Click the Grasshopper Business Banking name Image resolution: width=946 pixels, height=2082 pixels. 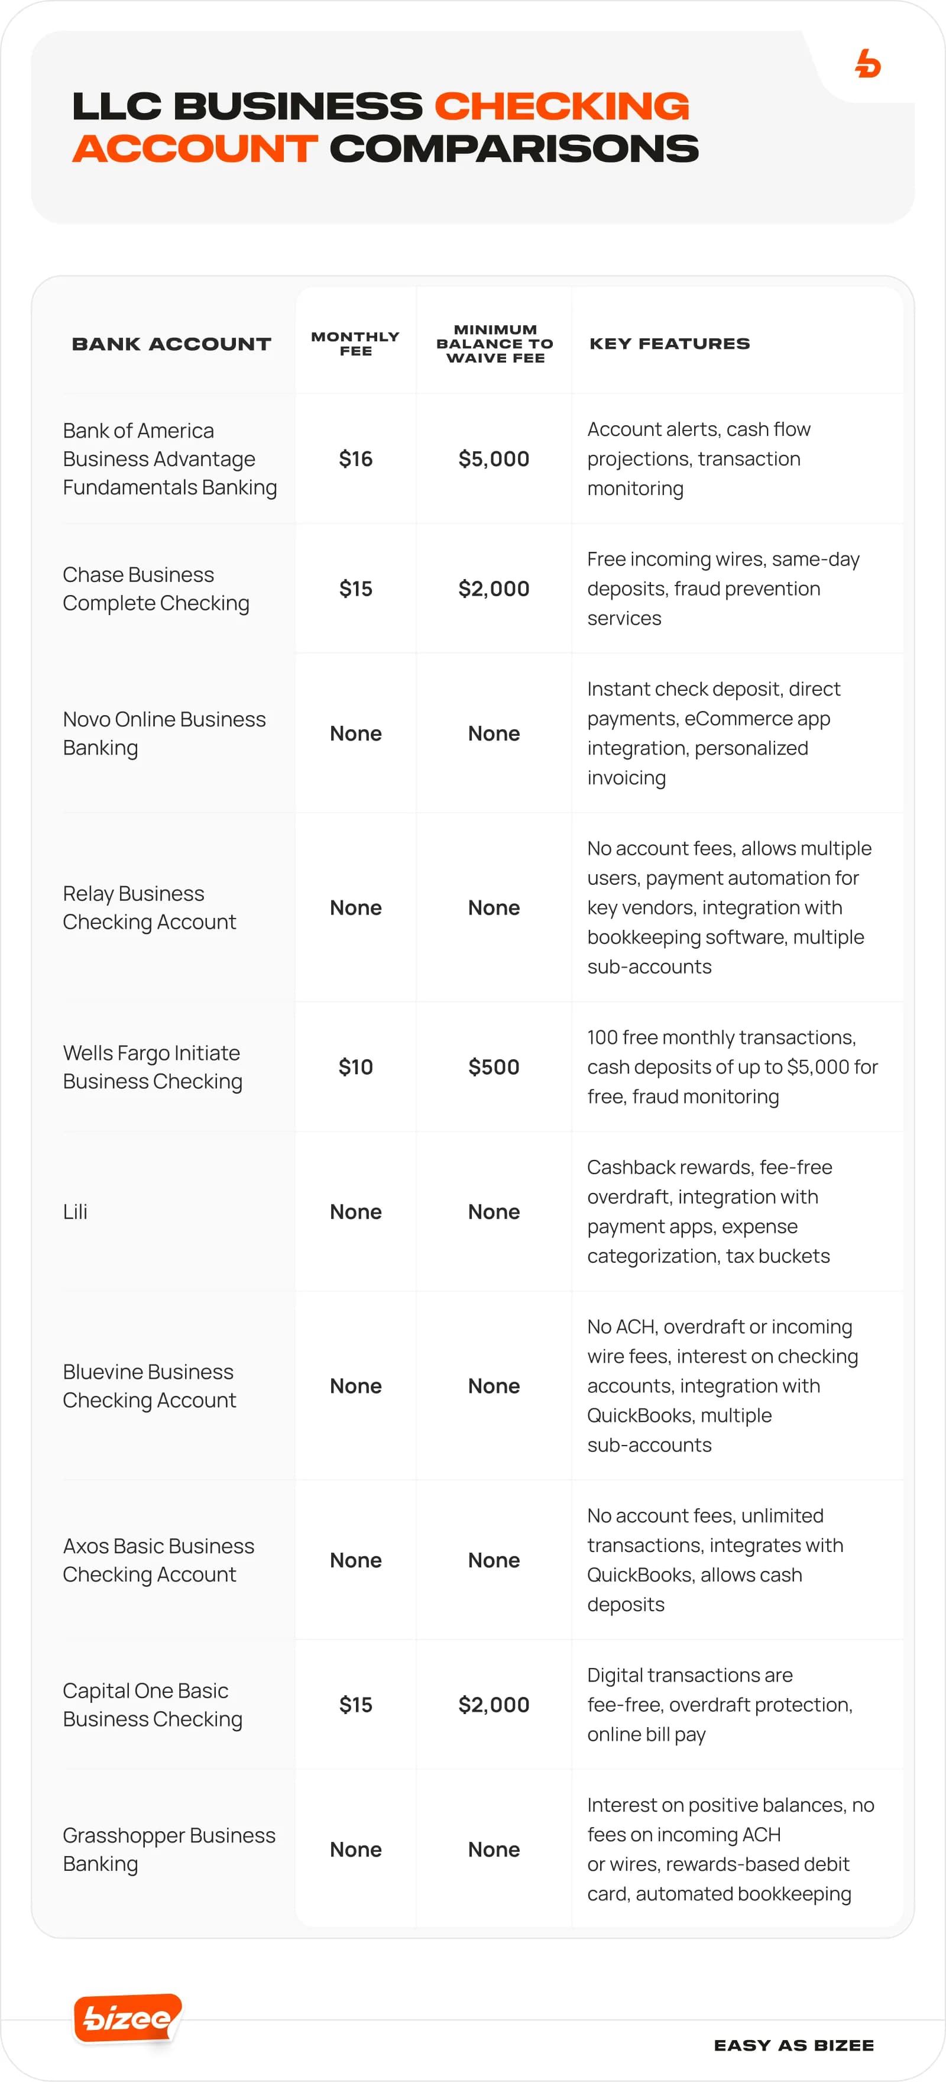[169, 1849]
